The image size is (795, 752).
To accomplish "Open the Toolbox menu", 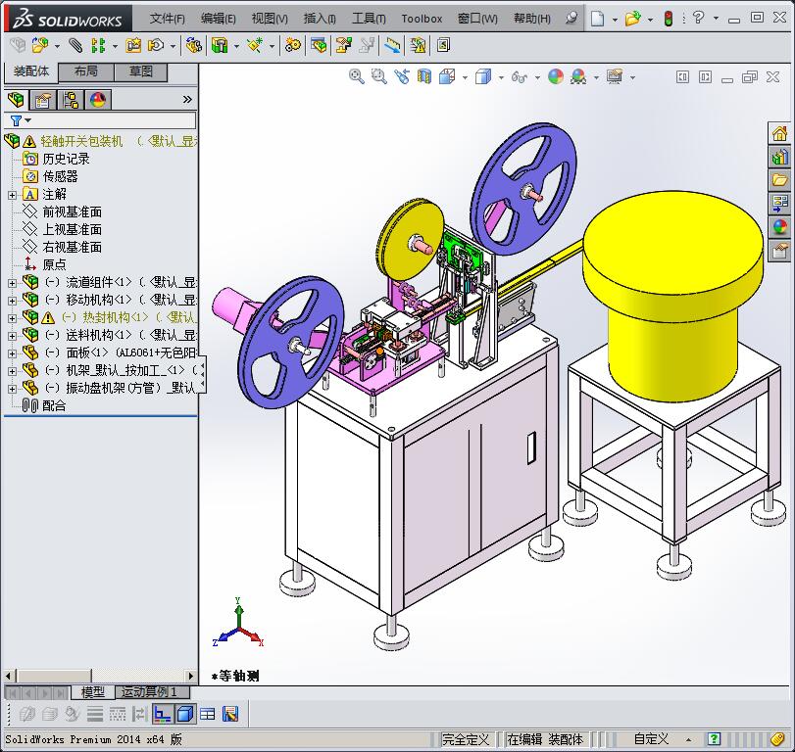I will 422,19.
